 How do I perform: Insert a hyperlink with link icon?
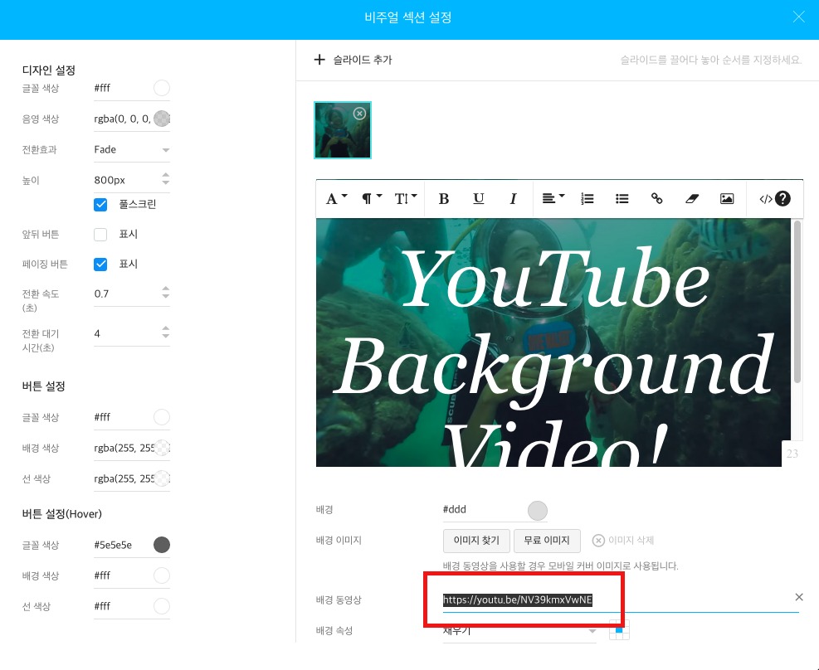point(656,199)
